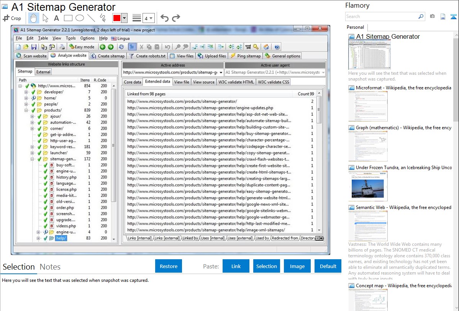The width and height of the screenshot is (459, 311).
Task: Click the home toolbar icon
Action: pyautogui.click(x=266, y=47)
